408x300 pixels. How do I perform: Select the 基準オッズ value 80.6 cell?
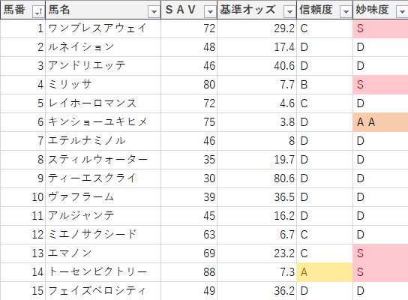click(257, 178)
